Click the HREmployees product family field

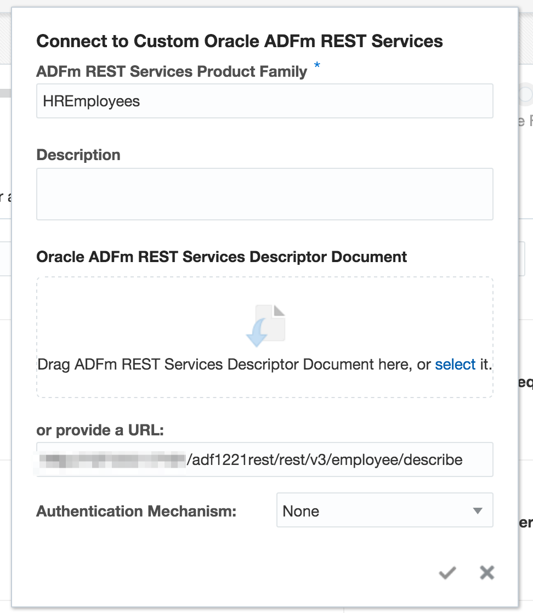point(265,101)
